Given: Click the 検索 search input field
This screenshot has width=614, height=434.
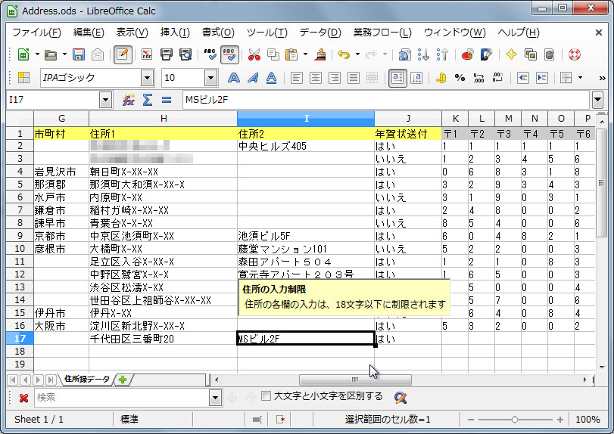Looking at the screenshot, I should 122,398.
